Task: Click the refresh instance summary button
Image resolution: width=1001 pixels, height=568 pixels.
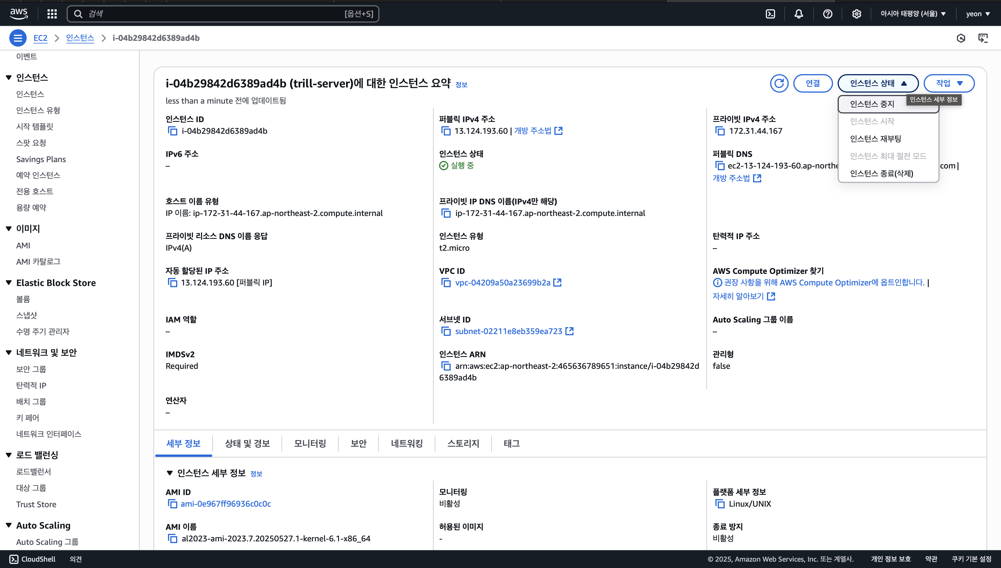Action: click(779, 83)
